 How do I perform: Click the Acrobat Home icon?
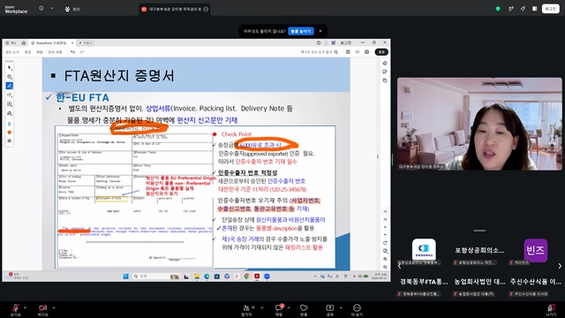24,43
